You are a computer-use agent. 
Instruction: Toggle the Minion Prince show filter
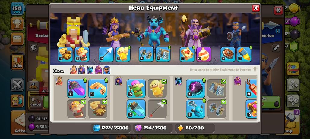coord(90,70)
